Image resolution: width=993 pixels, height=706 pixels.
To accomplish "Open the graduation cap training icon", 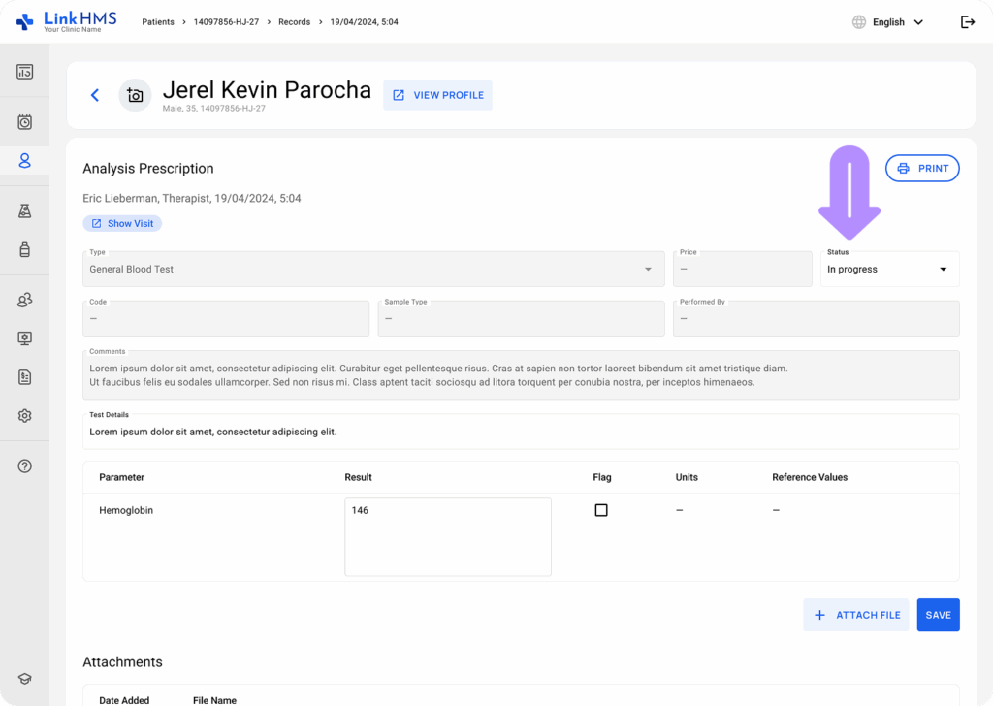I will click(24, 678).
